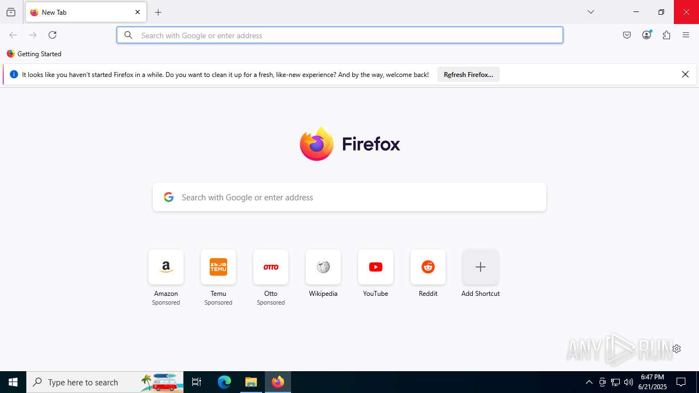The image size is (699, 393).
Task: Open the application hamburger menu
Action: [686, 35]
